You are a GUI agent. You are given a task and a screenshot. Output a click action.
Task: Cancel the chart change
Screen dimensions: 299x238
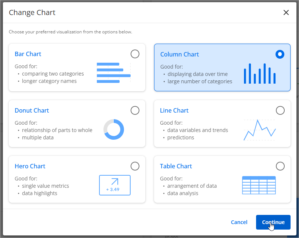point(239,222)
